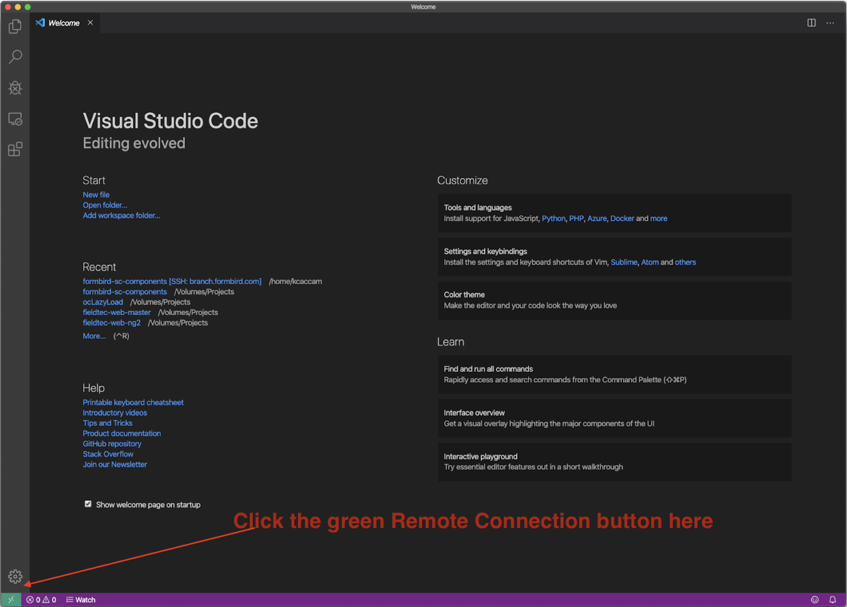This screenshot has height=607, width=847.
Task: Open recent fieldtec-web-master project
Action: 116,312
